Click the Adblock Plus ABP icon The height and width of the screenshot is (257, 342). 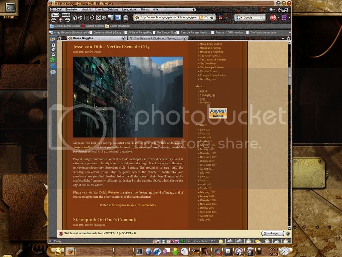273,17
